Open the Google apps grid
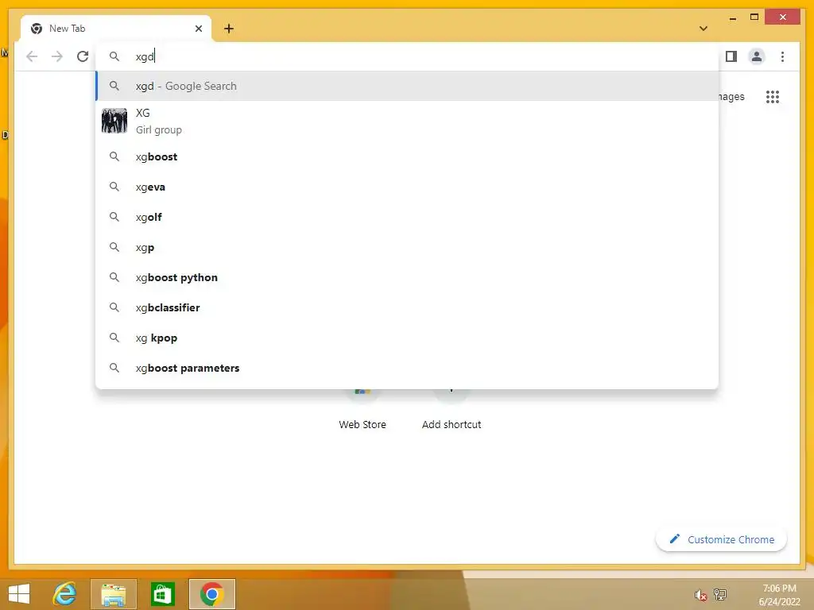The height and width of the screenshot is (610, 814). [773, 96]
